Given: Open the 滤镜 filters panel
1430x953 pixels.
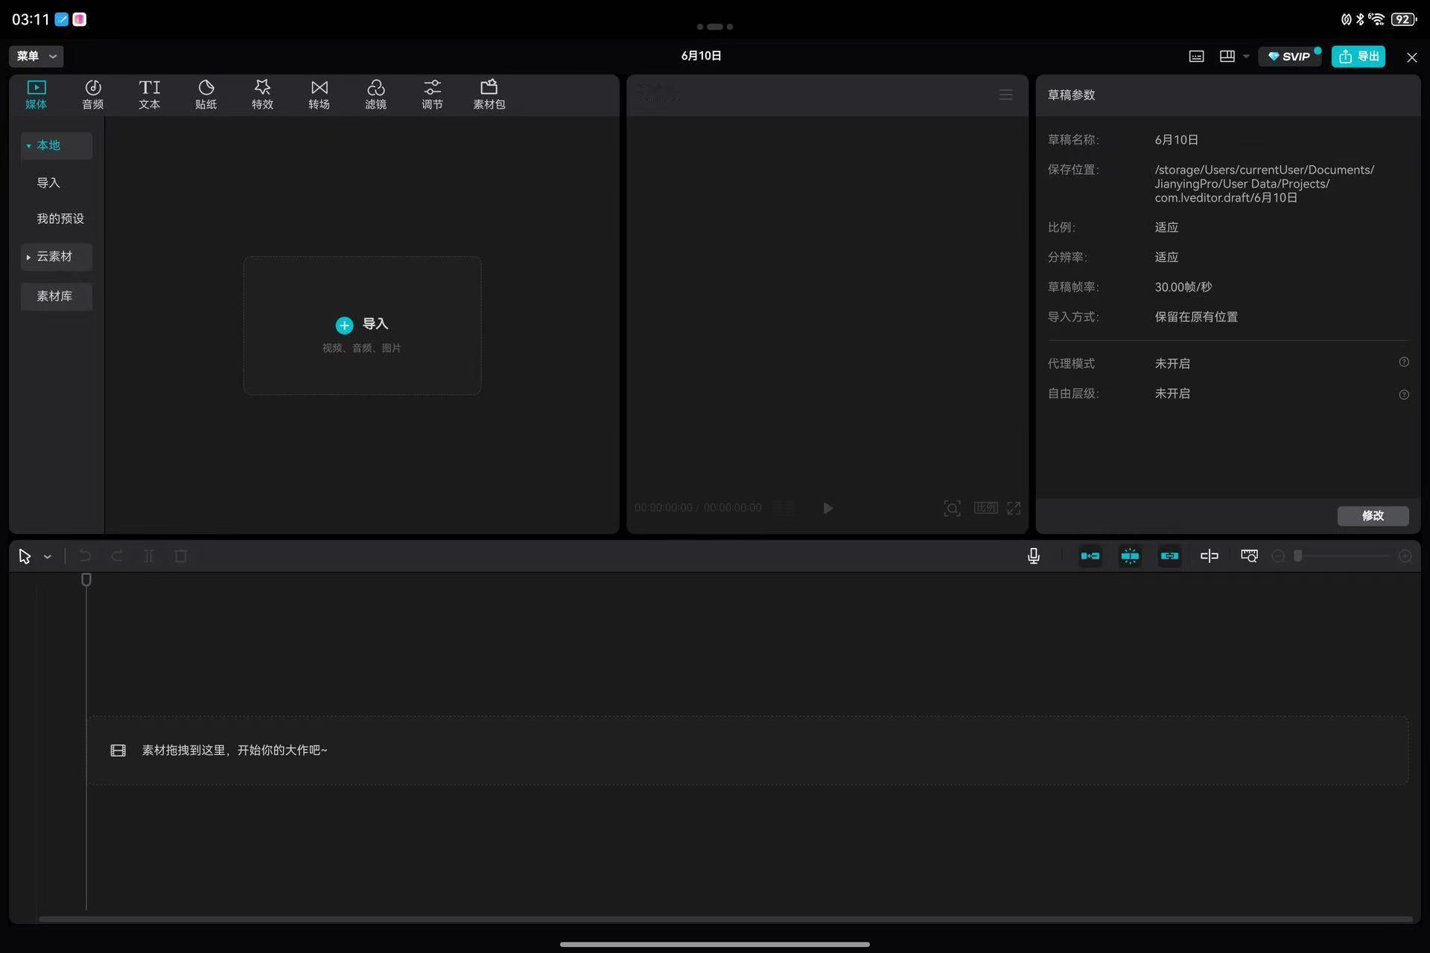Looking at the screenshot, I should 375,95.
